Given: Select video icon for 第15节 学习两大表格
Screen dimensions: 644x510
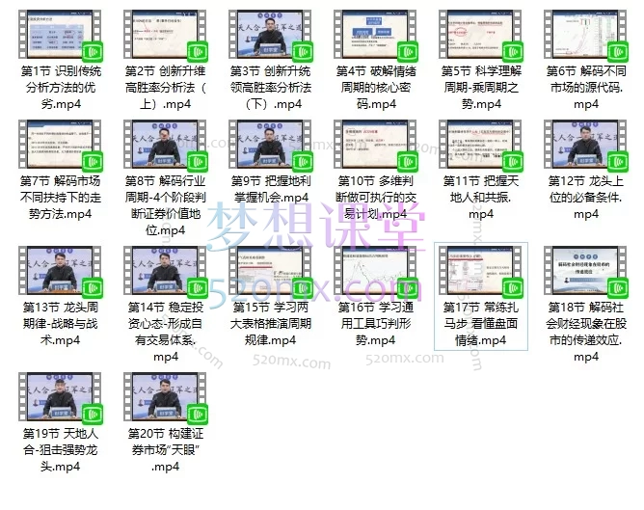Looking at the screenshot, I should point(270,271).
